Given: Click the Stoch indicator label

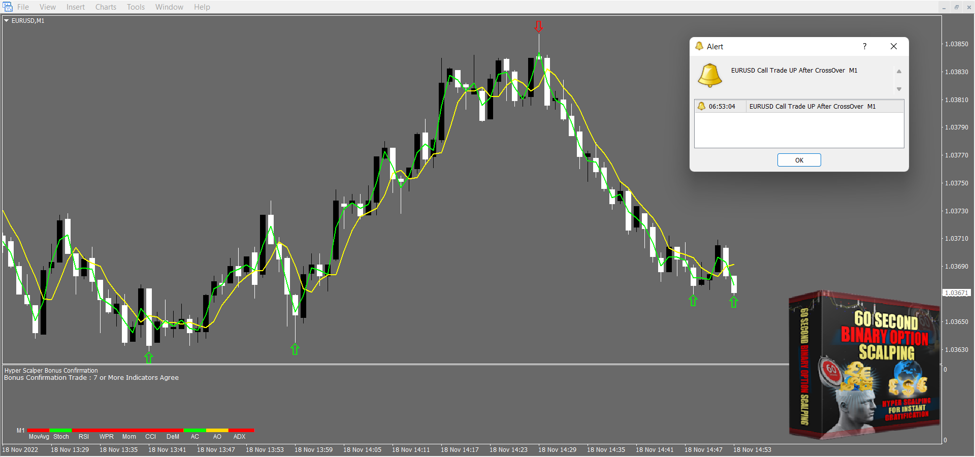Looking at the screenshot, I should coord(61,437).
